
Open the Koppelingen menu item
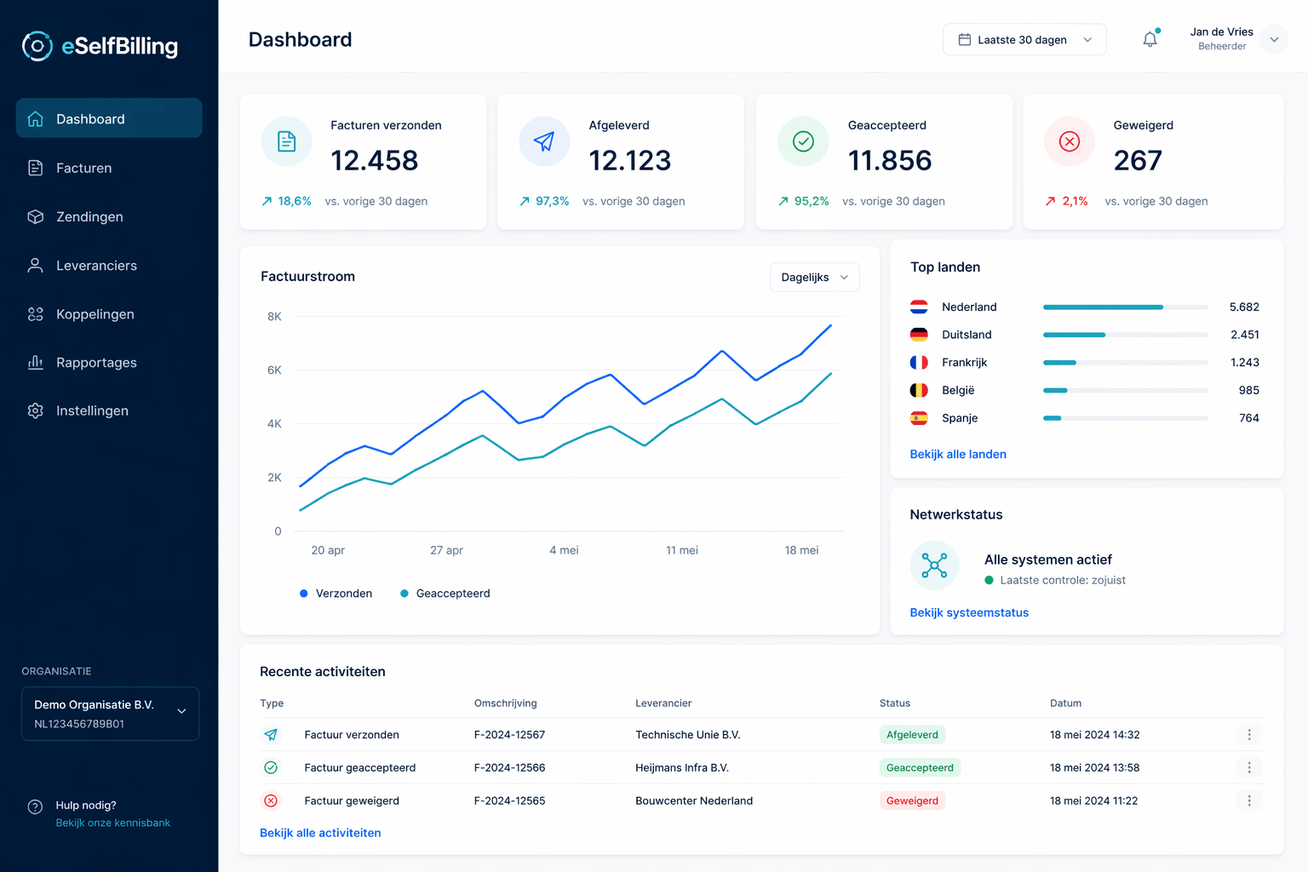point(109,314)
